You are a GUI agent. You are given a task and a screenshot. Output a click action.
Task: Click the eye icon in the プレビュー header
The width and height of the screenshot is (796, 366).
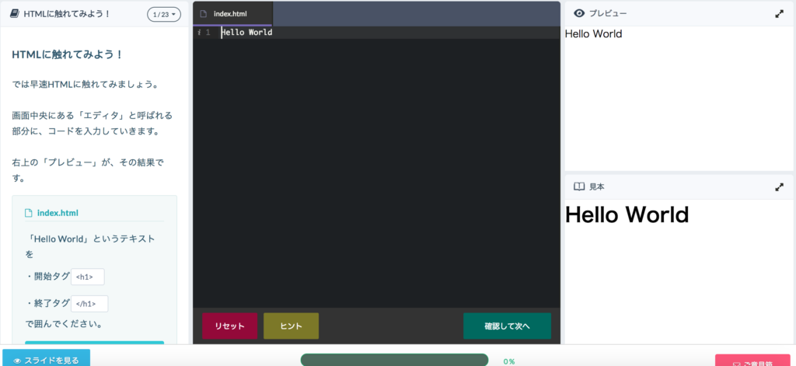pyautogui.click(x=579, y=14)
